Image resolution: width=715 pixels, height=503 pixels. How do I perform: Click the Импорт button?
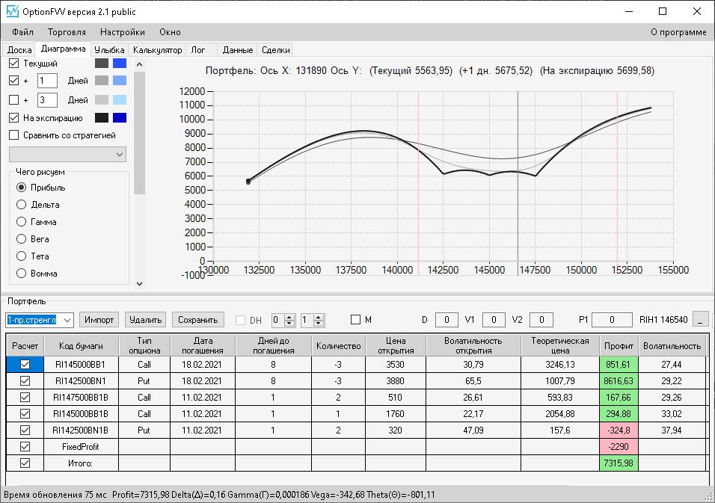[x=99, y=320]
